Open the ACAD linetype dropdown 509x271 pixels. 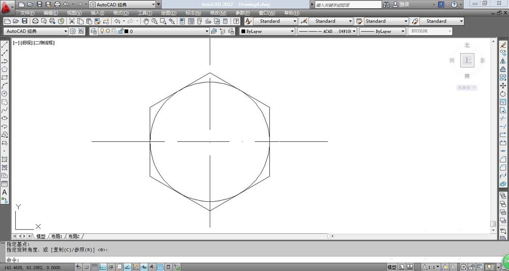[x=354, y=32]
